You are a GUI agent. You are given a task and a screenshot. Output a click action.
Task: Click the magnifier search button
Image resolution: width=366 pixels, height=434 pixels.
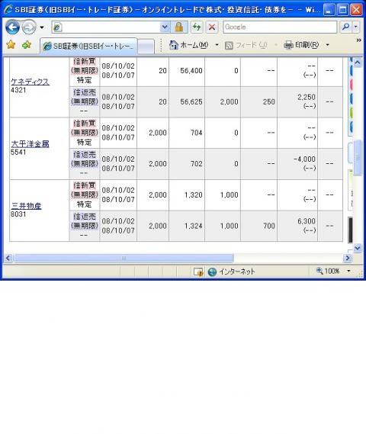pos(345,27)
